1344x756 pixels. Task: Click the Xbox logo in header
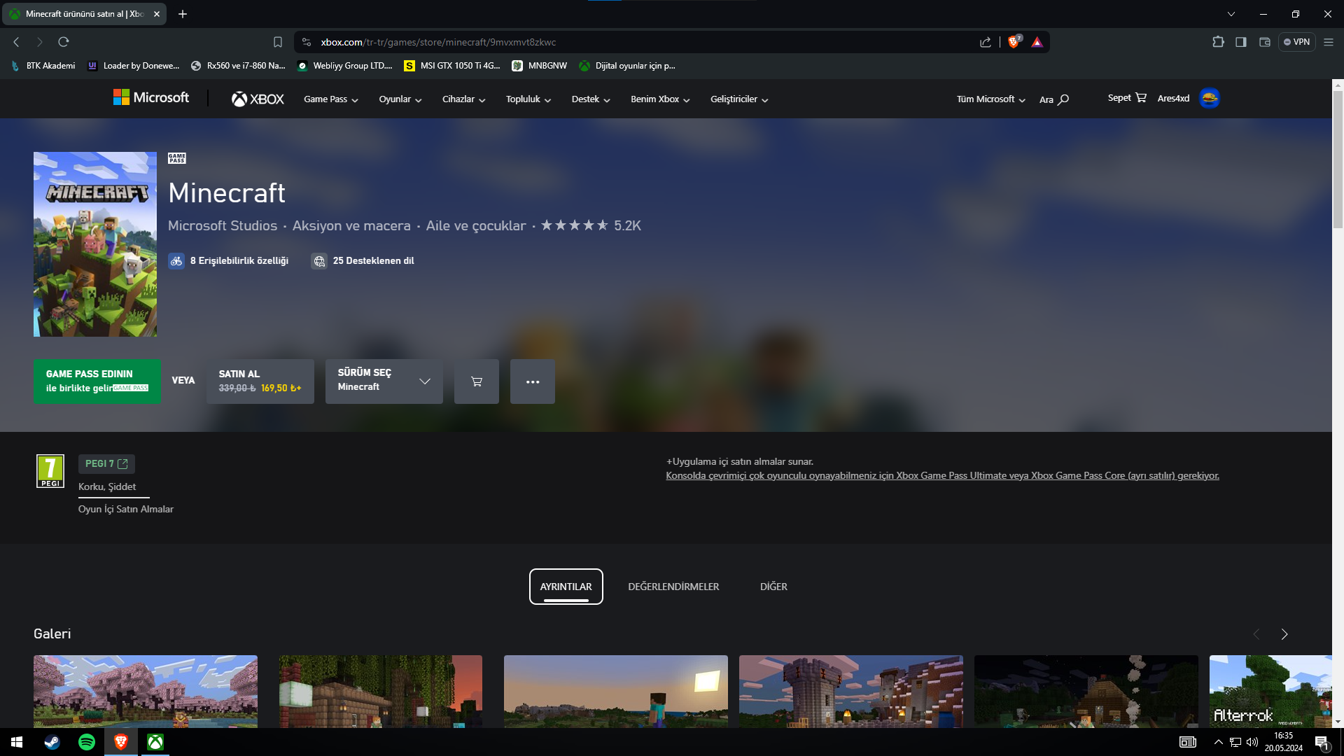pyautogui.click(x=258, y=99)
